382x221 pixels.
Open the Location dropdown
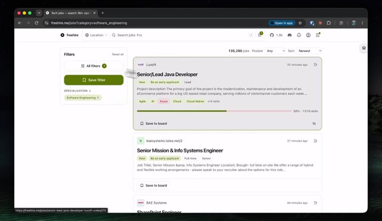tap(96, 35)
